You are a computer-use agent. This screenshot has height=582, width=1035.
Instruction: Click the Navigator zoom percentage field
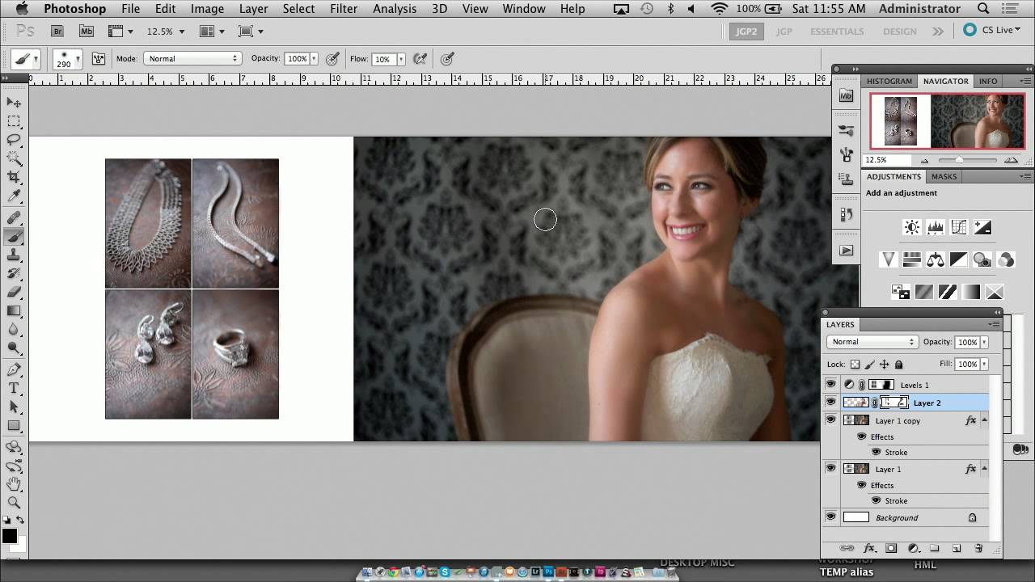pos(887,160)
